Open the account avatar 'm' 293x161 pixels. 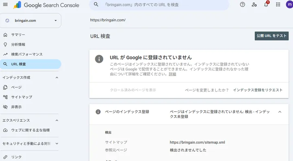(x=289, y=4)
